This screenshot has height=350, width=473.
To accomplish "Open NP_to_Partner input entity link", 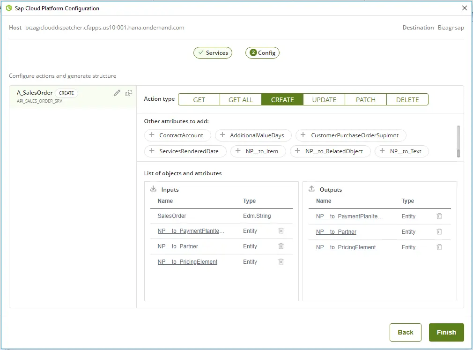I will tap(177, 246).
